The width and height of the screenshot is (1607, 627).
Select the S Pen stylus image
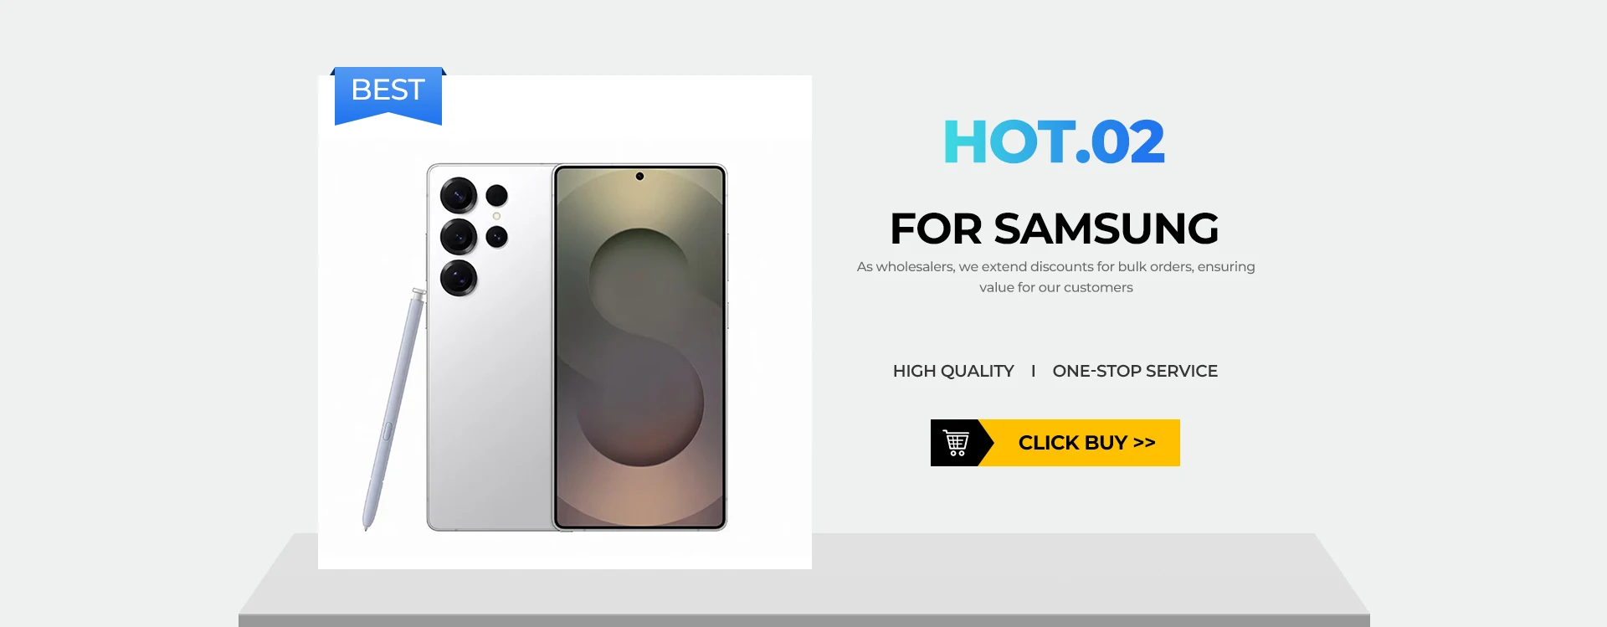point(393,409)
